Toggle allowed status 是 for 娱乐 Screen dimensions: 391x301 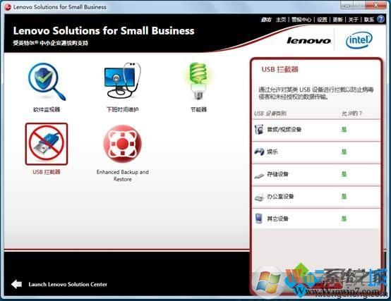tap(344, 152)
